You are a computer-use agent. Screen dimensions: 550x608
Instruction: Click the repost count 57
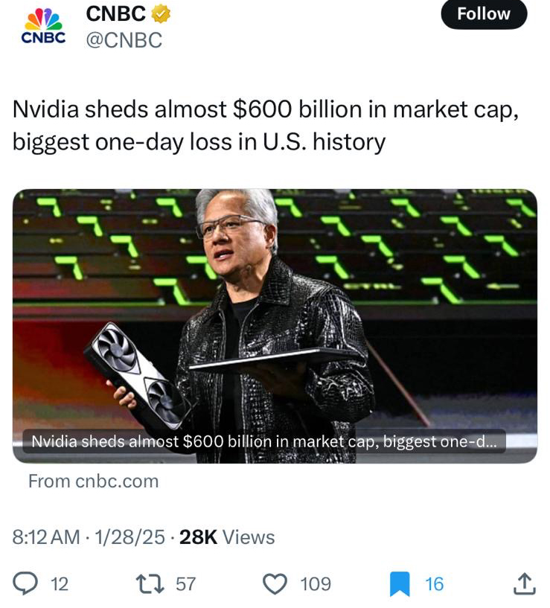coord(185,584)
